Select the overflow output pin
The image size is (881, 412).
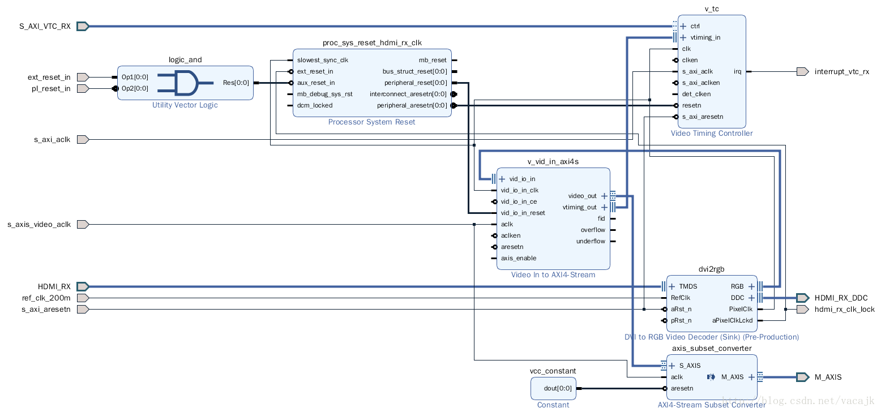coord(593,230)
